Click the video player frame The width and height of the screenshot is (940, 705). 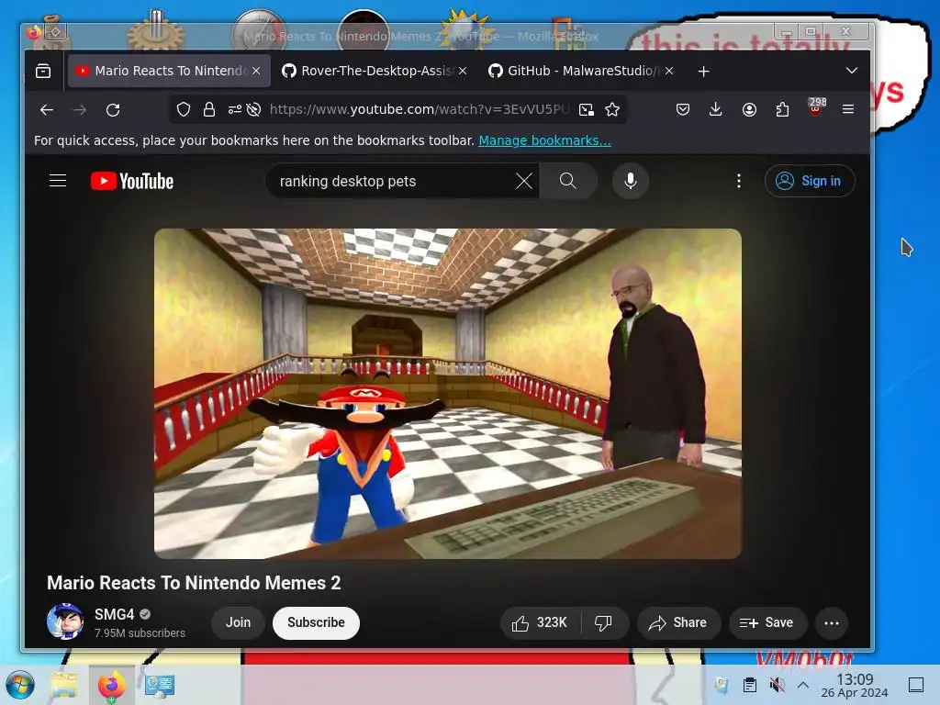tap(448, 394)
